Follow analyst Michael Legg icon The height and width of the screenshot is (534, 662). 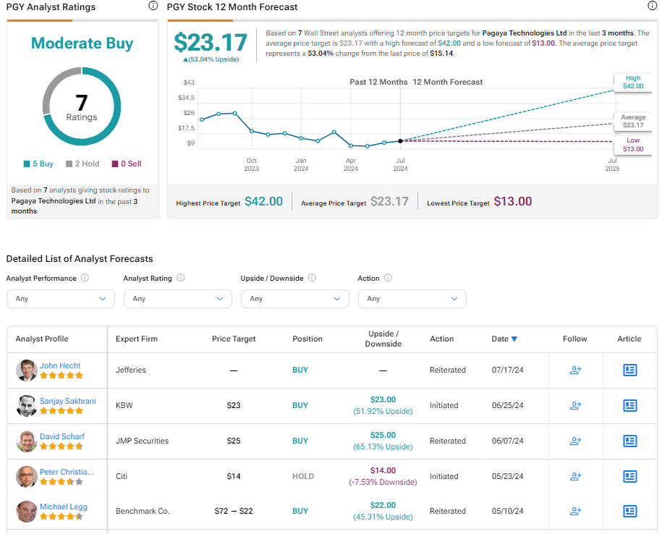click(x=575, y=511)
